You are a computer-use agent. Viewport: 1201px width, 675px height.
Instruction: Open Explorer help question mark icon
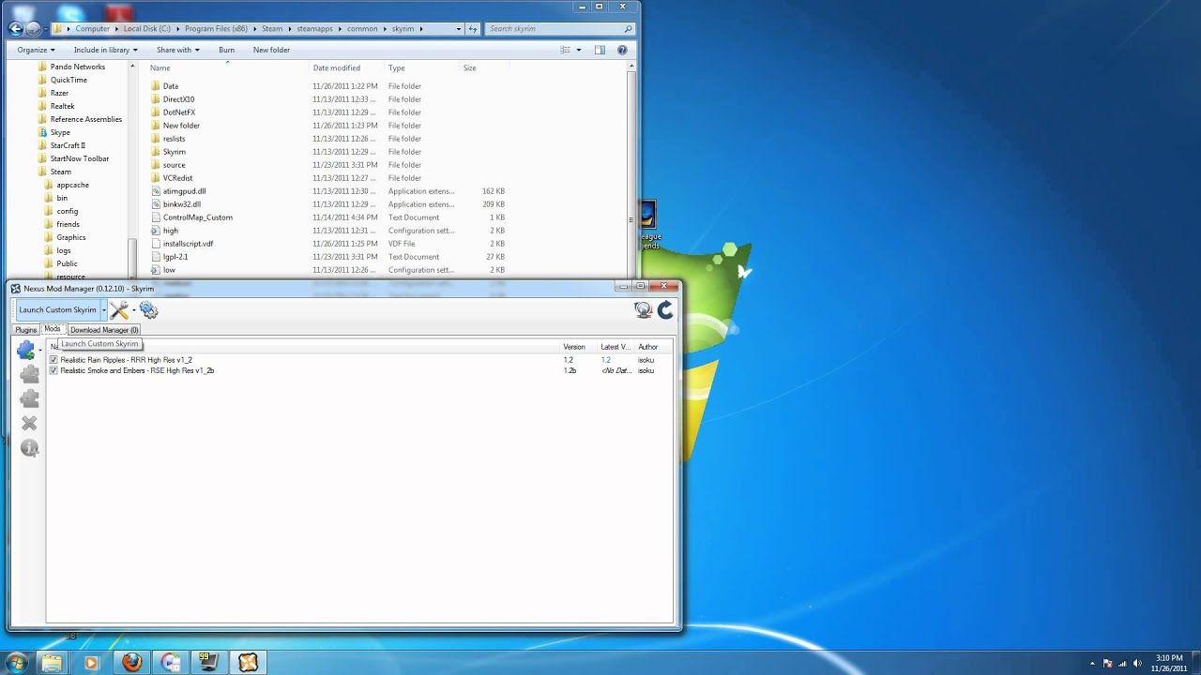(x=622, y=50)
